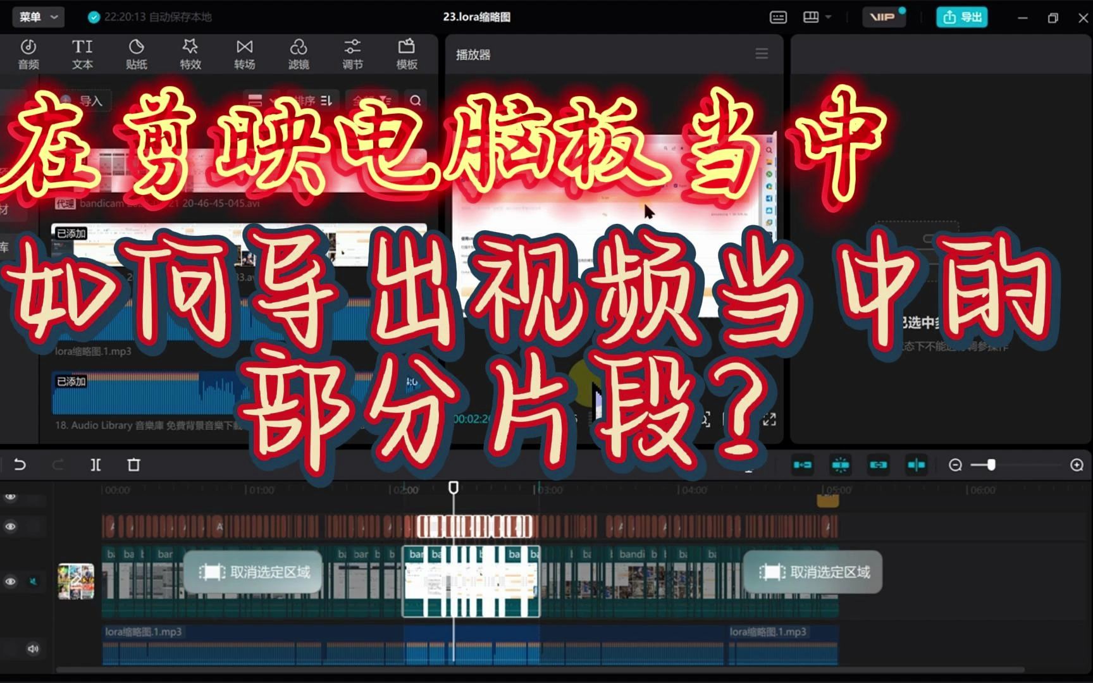This screenshot has width=1093, height=683.
Task: Open the 滤镜 filters tab
Action: [x=299, y=54]
